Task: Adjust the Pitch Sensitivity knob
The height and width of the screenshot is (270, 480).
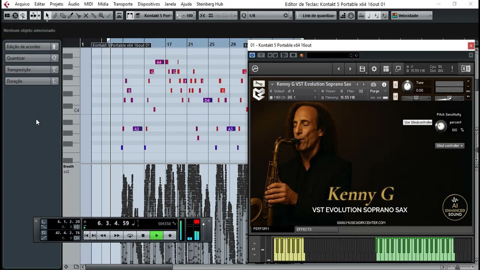Action: click(441, 126)
